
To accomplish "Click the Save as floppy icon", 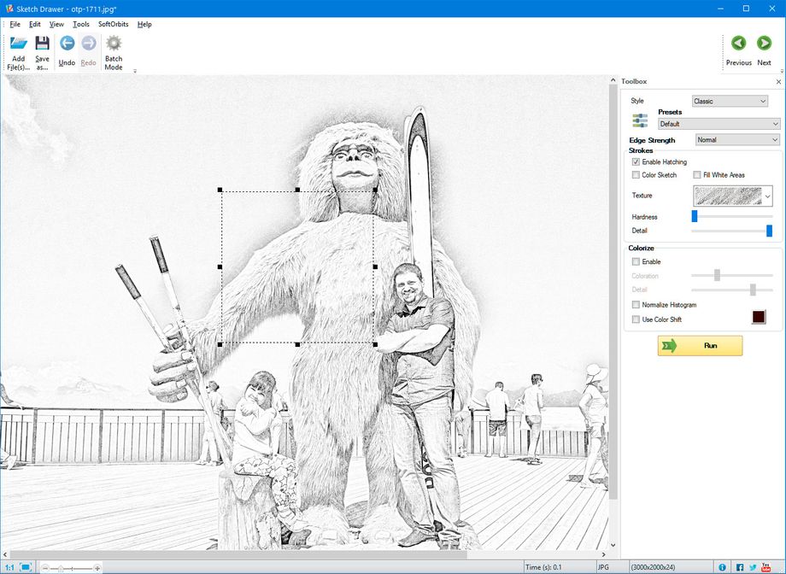I will tap(42, 43).
